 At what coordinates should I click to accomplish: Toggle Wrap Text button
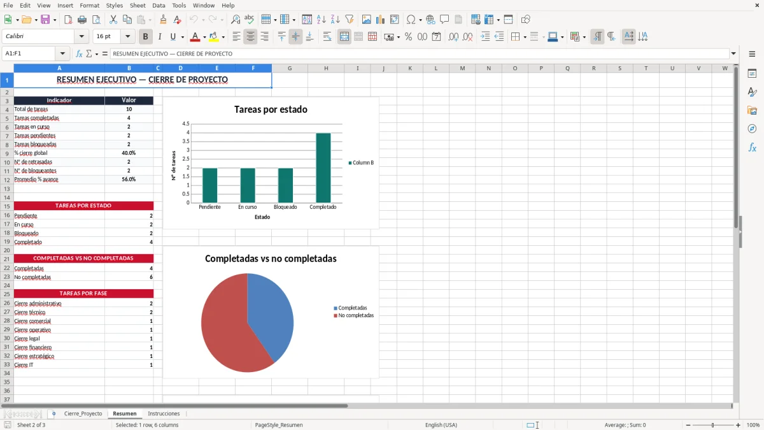coord(327,37)
